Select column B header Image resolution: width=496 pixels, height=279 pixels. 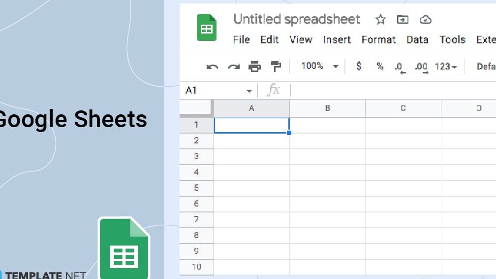pos(327,108)
